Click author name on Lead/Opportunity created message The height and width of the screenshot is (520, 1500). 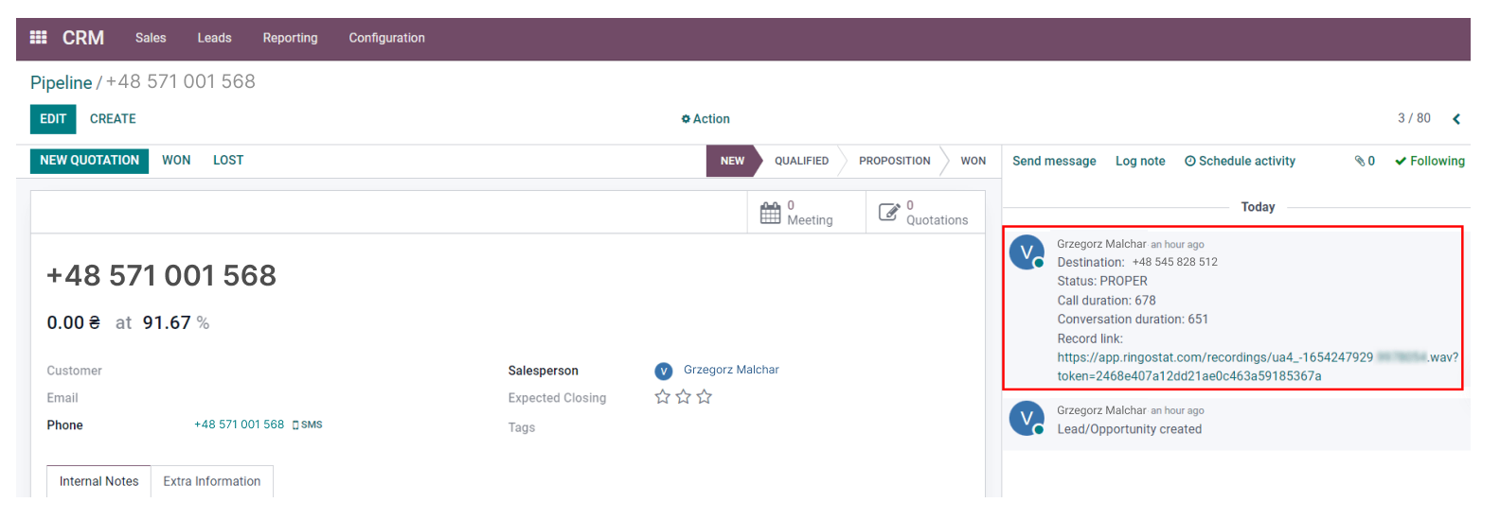tap(1101, 410)
